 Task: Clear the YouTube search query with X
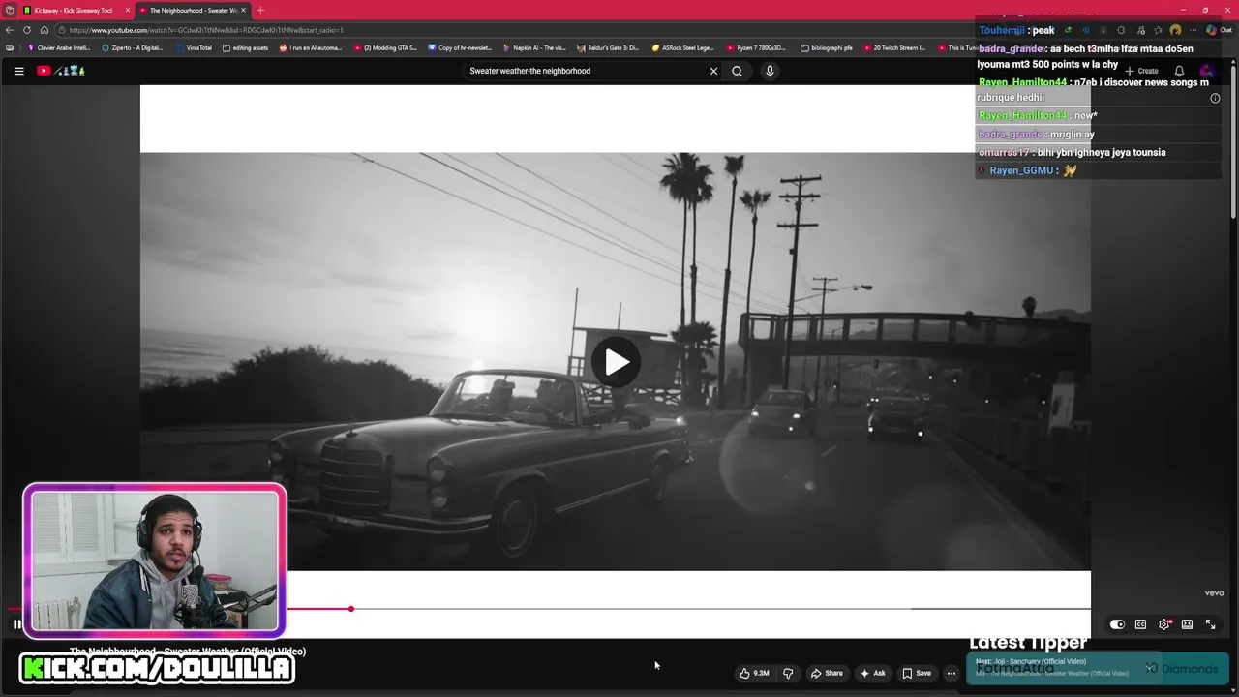(x=713, y=71)
